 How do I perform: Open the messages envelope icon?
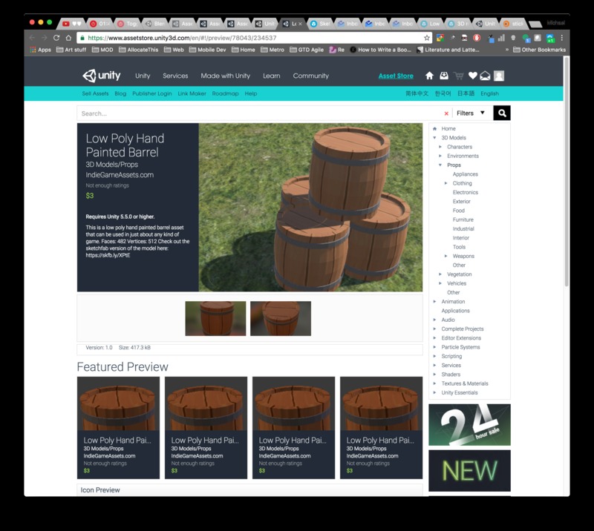485,76
